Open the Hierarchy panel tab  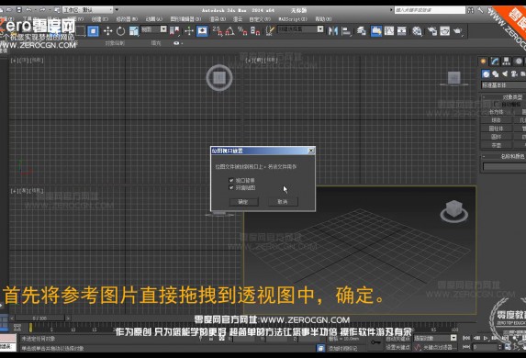(506, 62)
